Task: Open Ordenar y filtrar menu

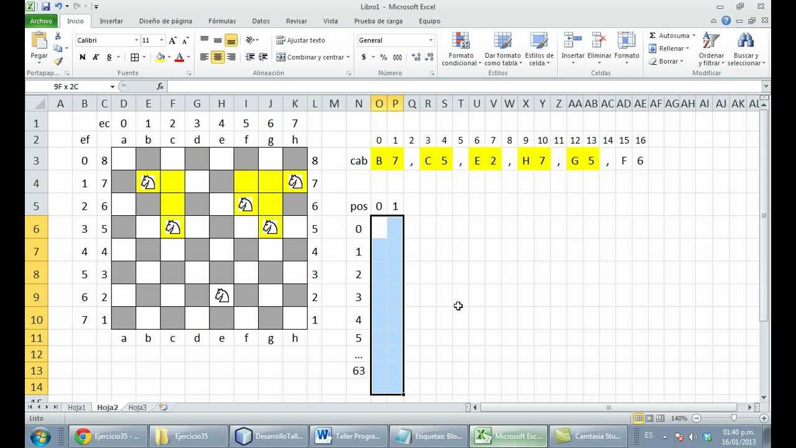Action: tap(711, 49)
